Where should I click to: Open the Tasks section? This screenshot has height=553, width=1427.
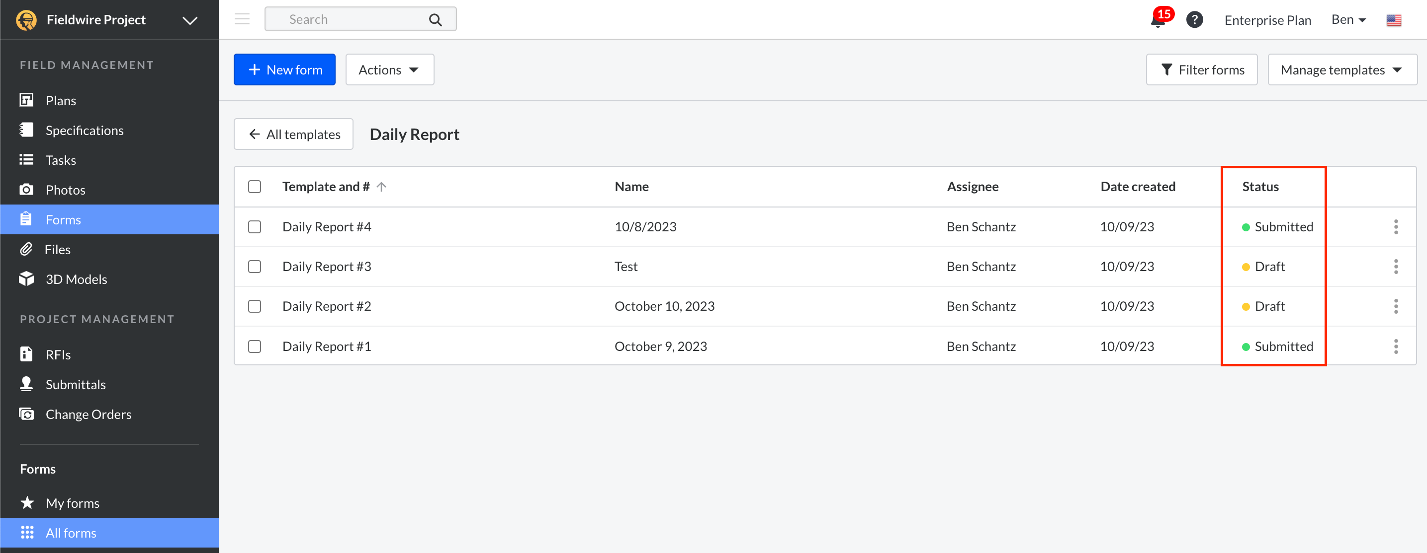coord(61,160)
